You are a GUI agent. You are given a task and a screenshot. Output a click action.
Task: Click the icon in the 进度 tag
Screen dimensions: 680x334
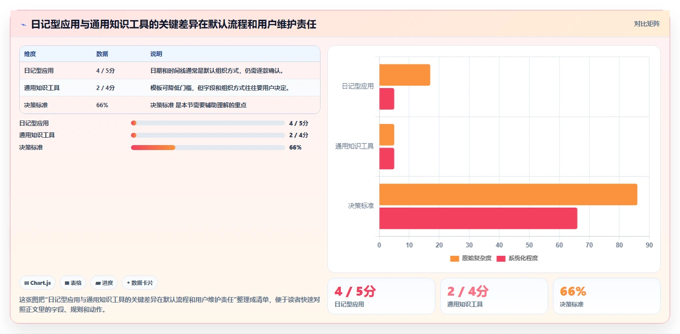pos(98,283)
